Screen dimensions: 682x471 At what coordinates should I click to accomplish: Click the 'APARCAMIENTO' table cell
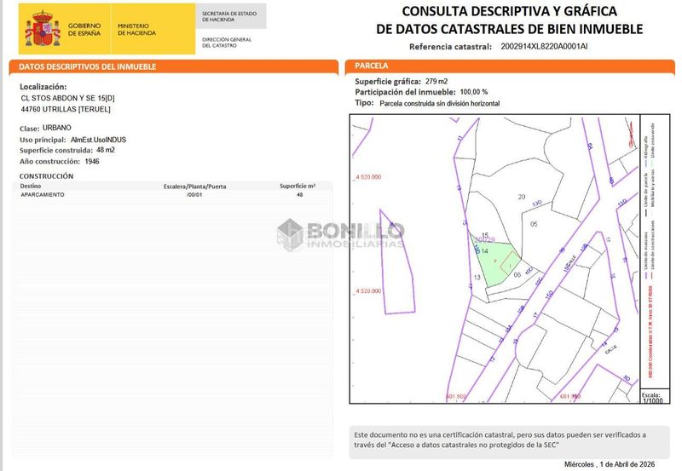click(x=43, y=195)
